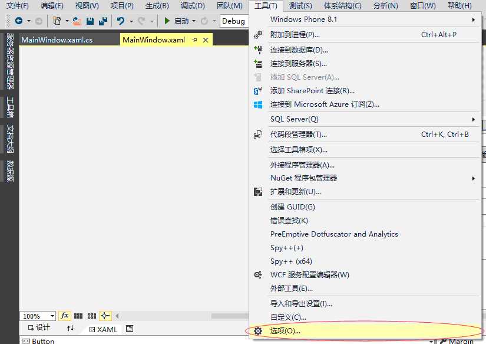The width and height of the screenshot is (486, 344).
Task: Click the fx effects toggle in designer bar
Action: (x=64, y=316)
